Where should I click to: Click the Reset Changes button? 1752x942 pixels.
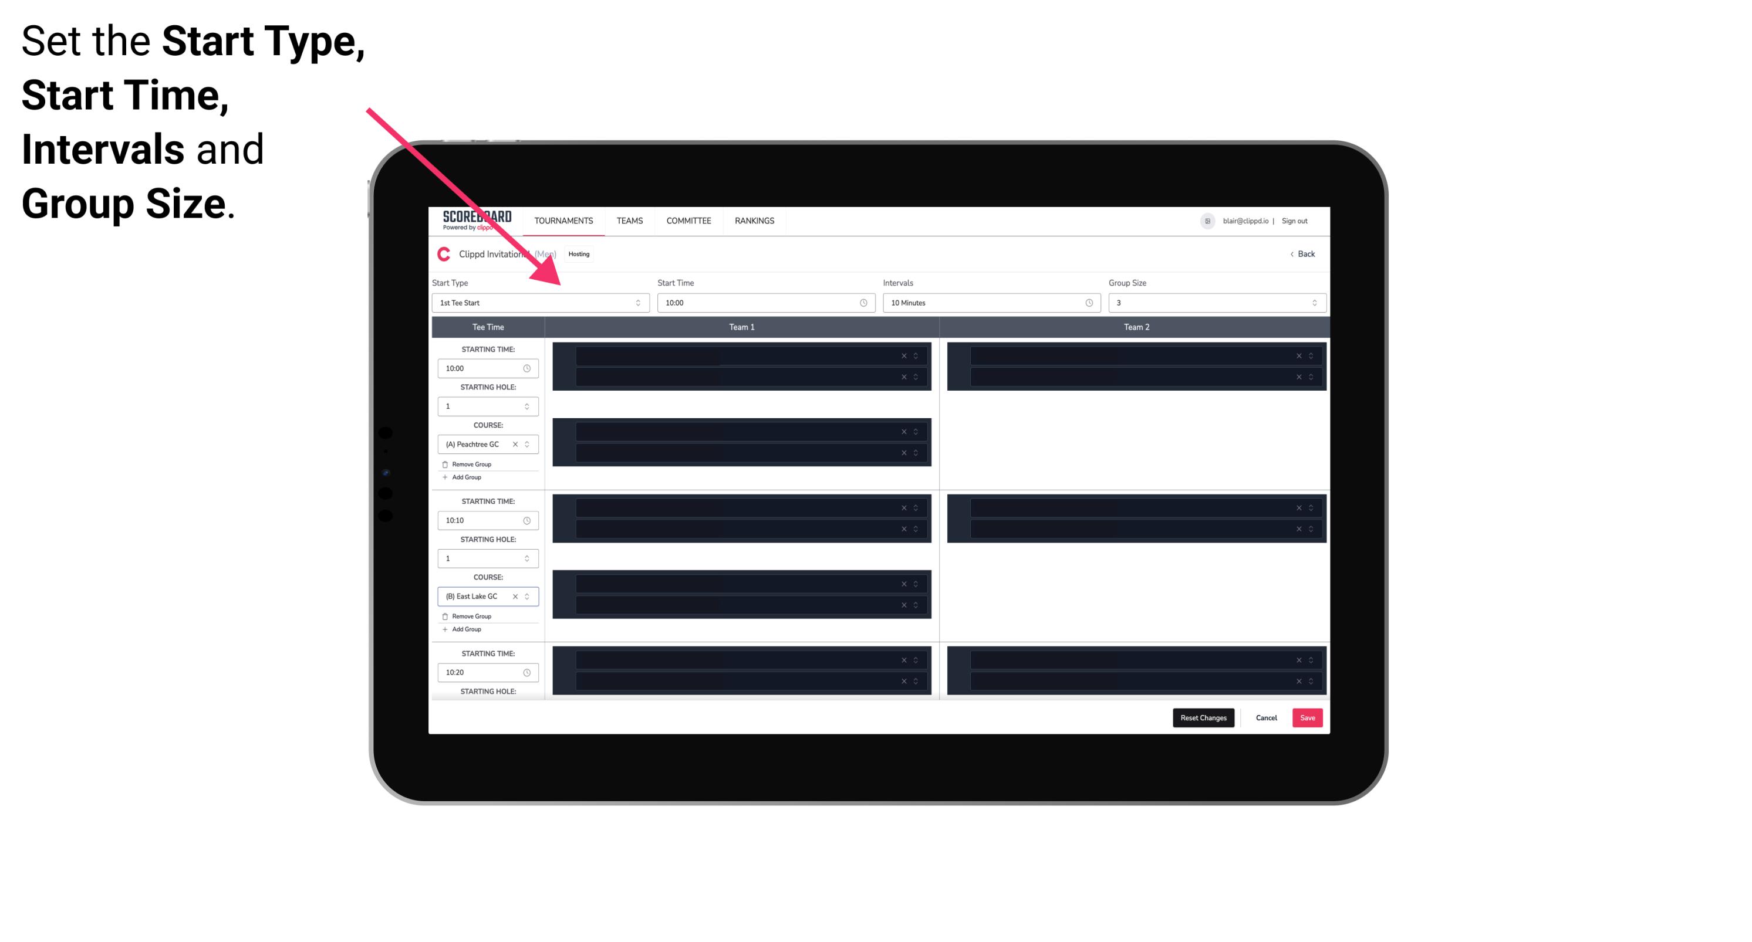point(1203,717)
